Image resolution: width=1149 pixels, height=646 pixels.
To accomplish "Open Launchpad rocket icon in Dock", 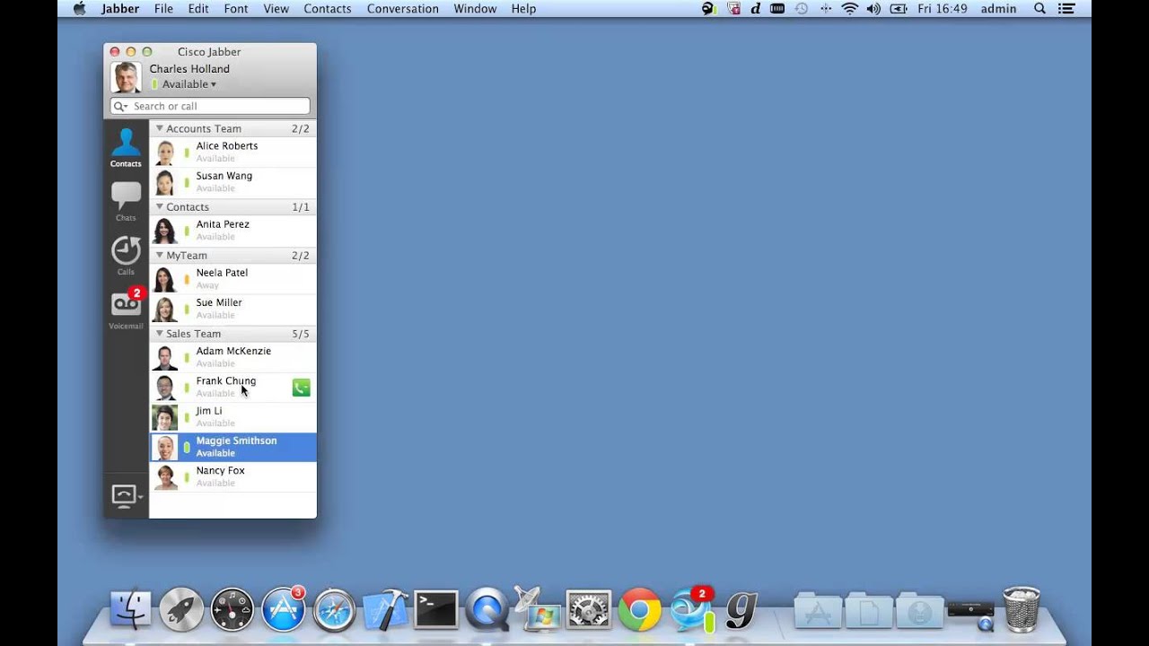I will click(181, 609).
